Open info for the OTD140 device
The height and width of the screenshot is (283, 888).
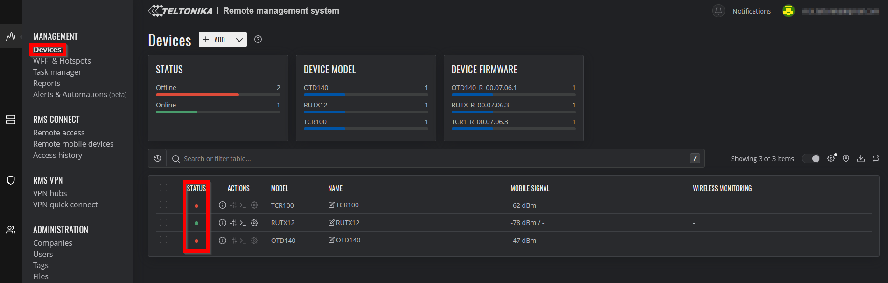[223, 241]
